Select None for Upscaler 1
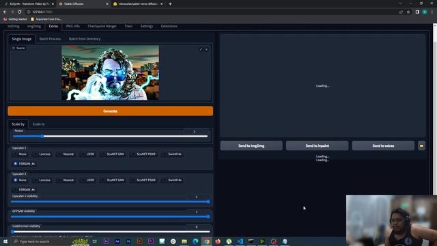 point(20,154)
